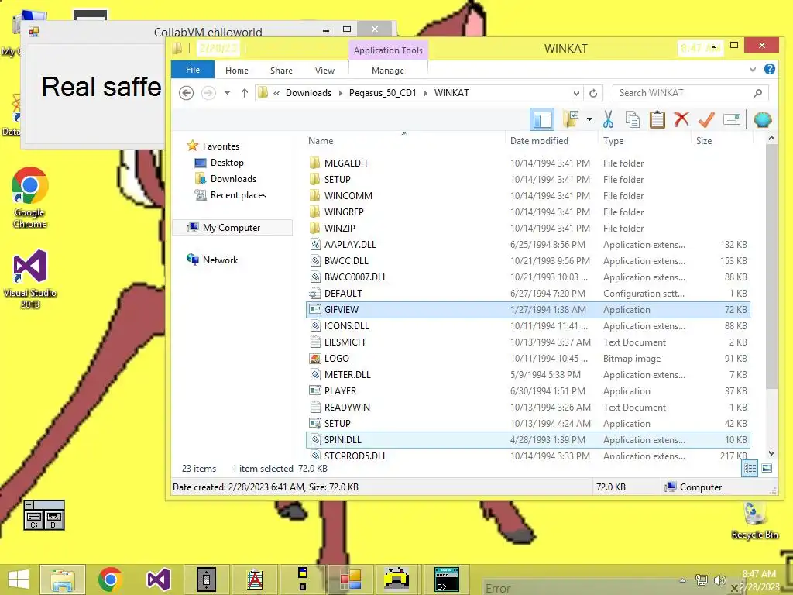Select the MEGAEDIT folder

click(x=528, y=163)
